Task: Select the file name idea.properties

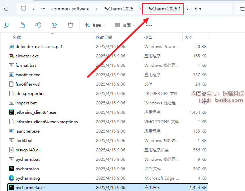Action: [x=30, y=93]
